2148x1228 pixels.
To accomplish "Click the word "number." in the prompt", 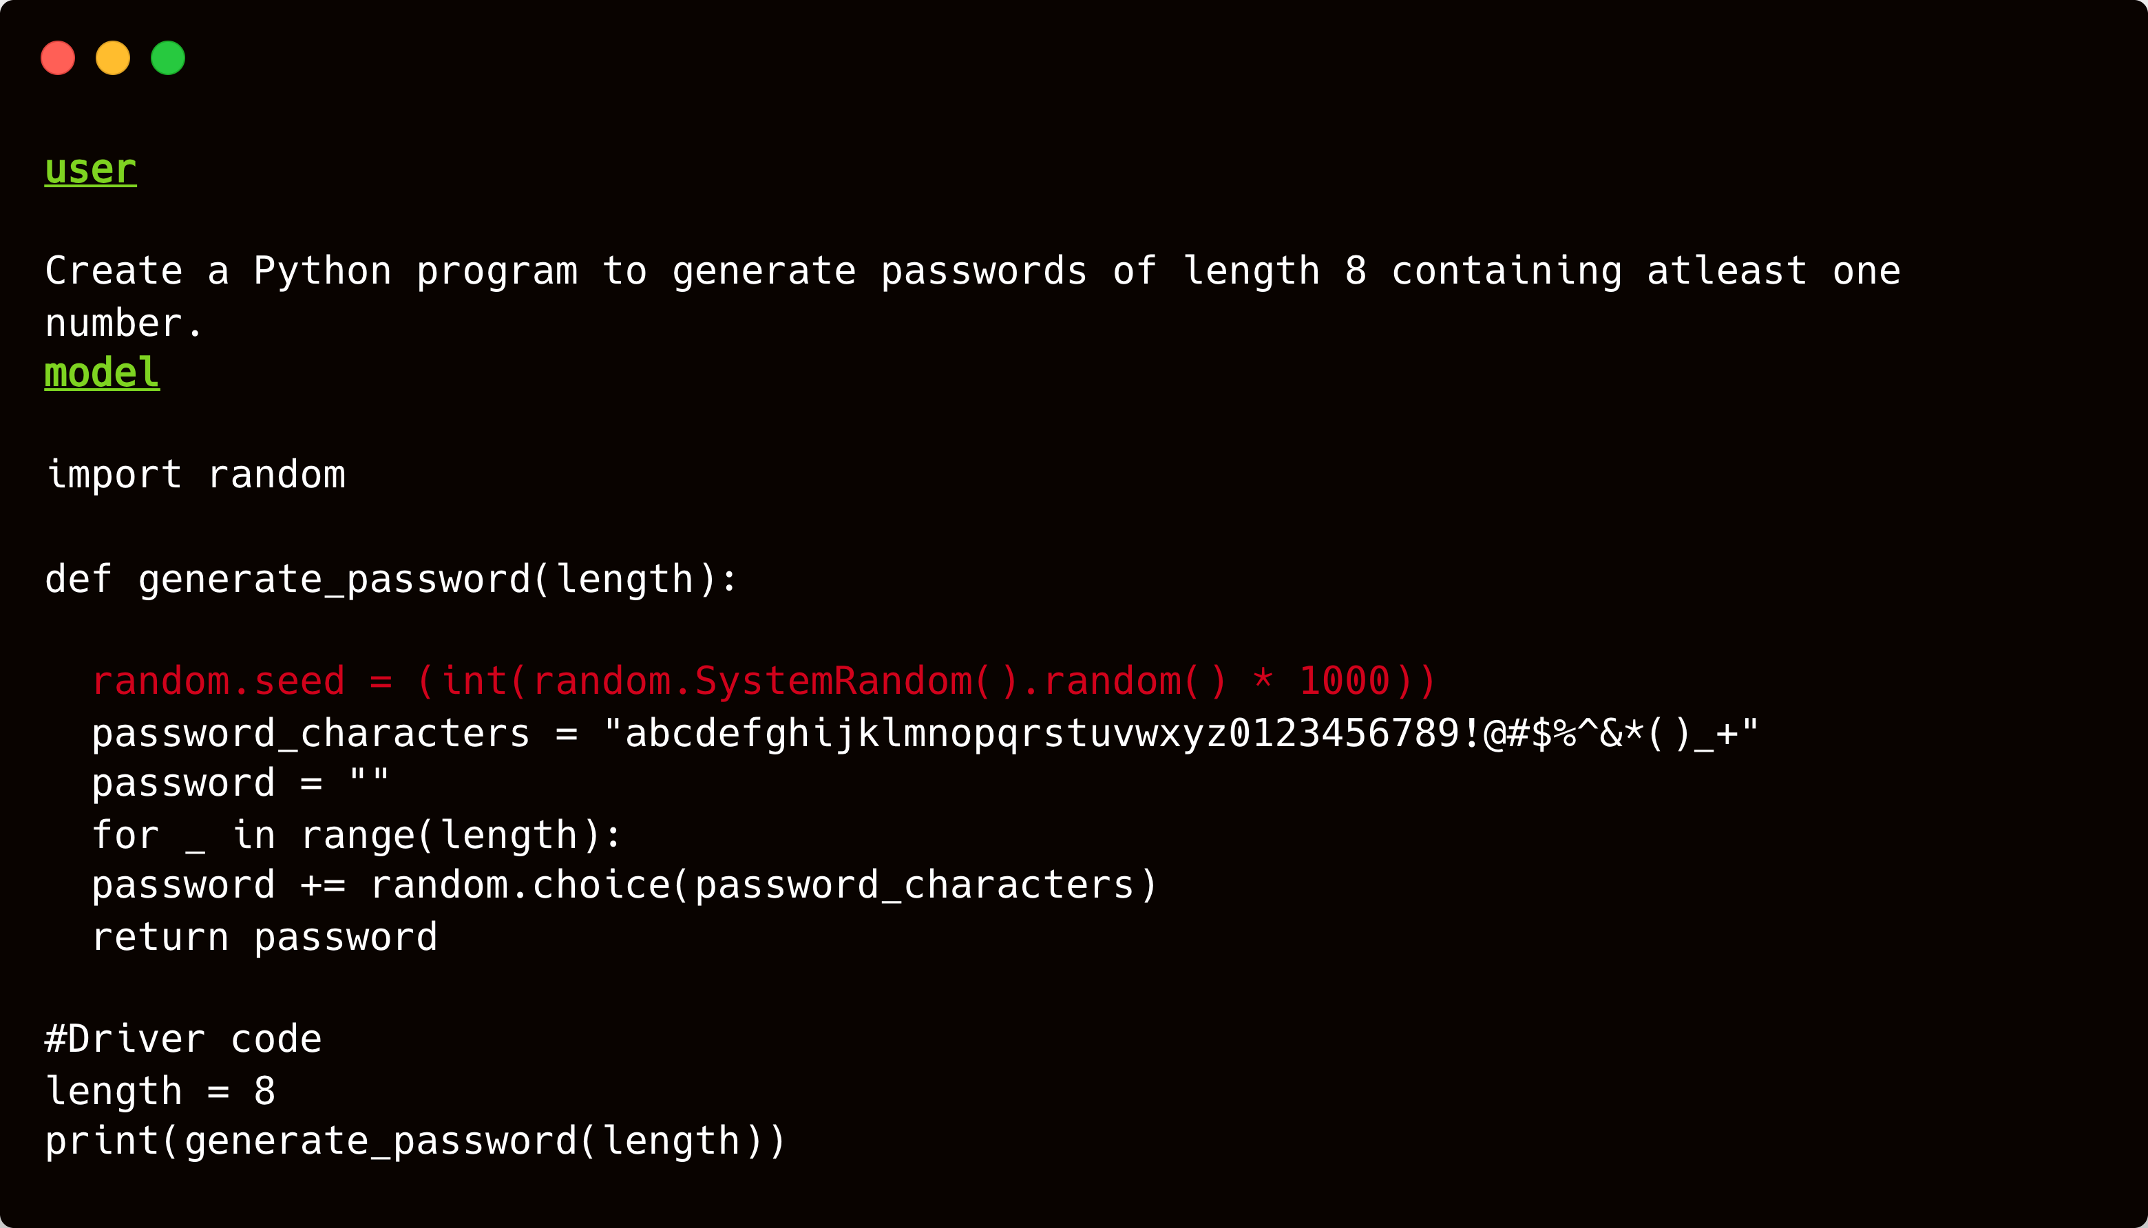I will point(124,324).
